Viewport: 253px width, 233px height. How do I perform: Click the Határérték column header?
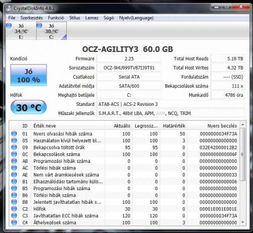(x=174, y=126)
